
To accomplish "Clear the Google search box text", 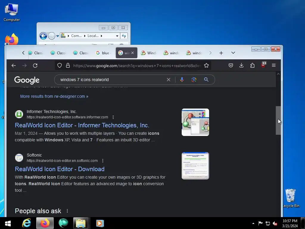I will tap(169, 80).
